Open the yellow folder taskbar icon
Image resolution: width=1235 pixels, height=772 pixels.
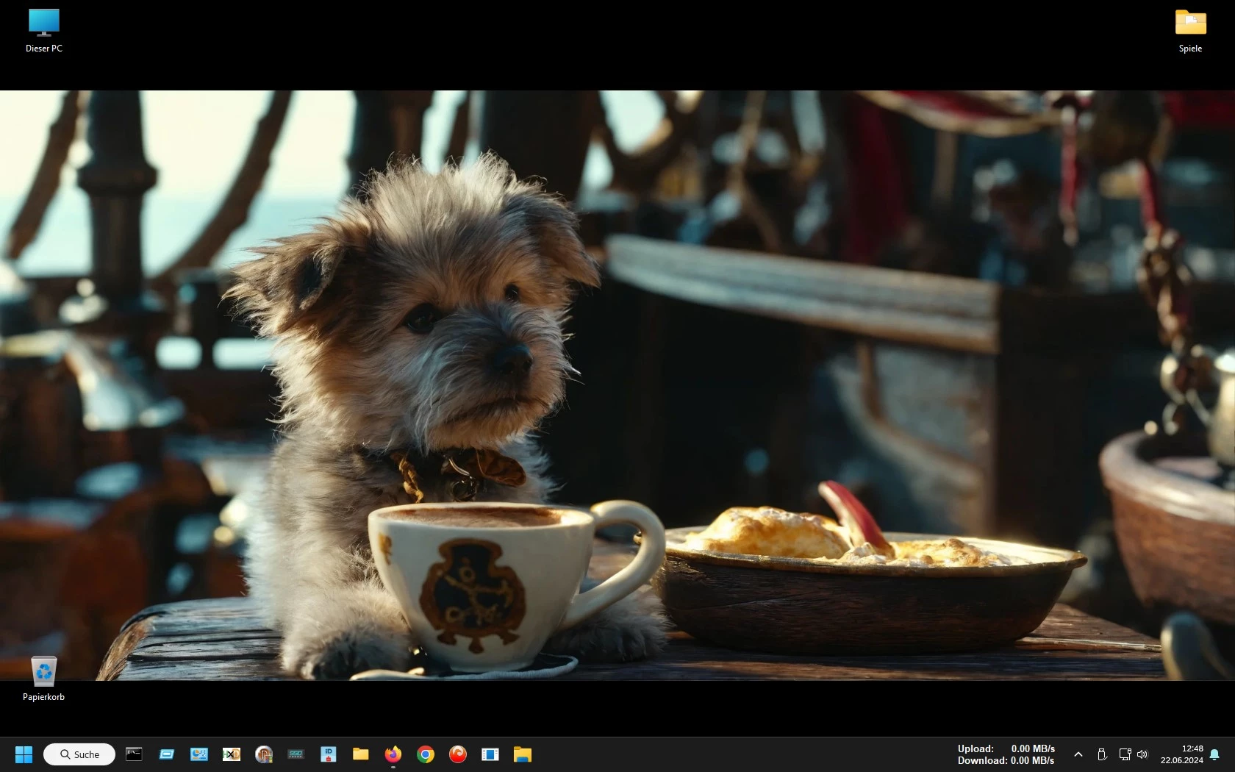[x=361, y=754]
